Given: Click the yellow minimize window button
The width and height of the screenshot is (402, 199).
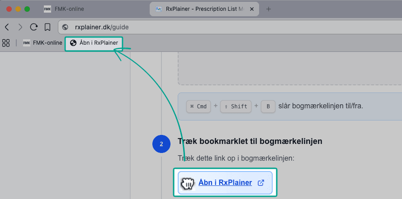Looking at the screenshot, I should [18, 9].
